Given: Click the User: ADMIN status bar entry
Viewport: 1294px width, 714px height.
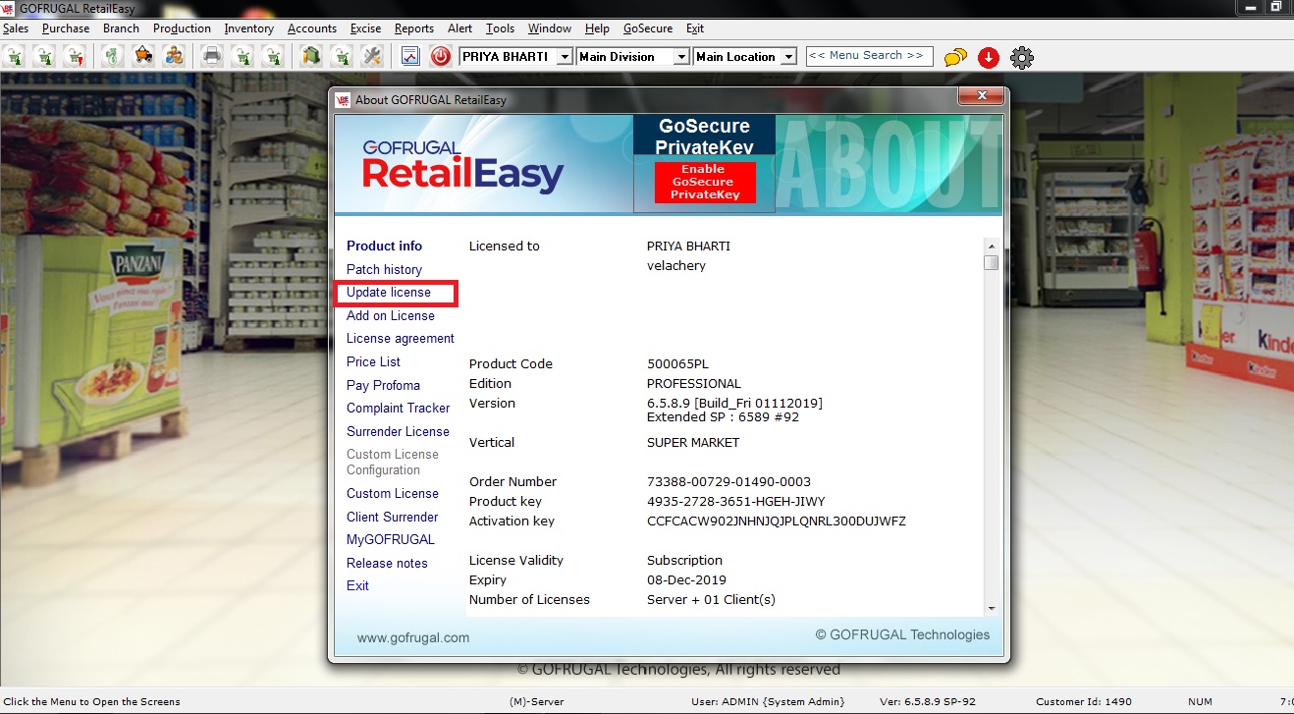Looking at the screenshot, I should pos(768,701).
